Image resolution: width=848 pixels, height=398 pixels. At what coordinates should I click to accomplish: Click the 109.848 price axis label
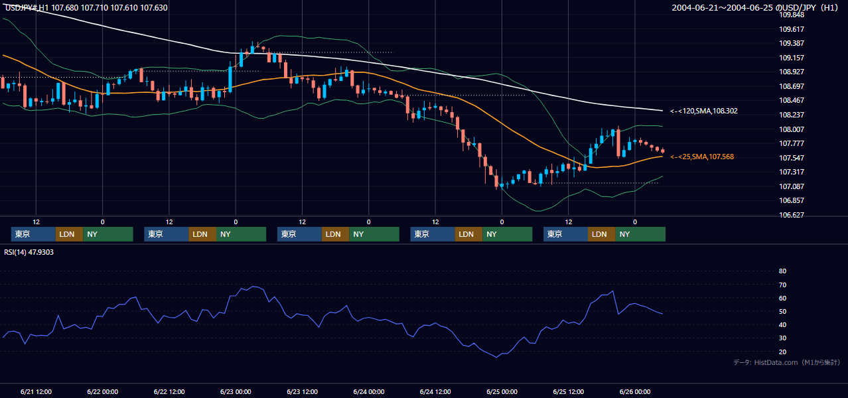point(792,15)
